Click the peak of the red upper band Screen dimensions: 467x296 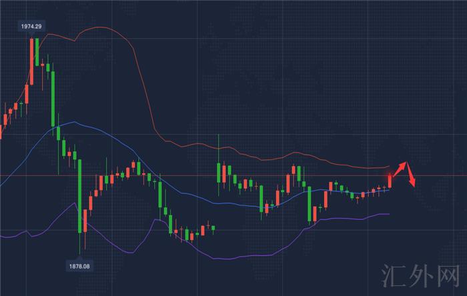pyautogui.click(x=99, y=27)
